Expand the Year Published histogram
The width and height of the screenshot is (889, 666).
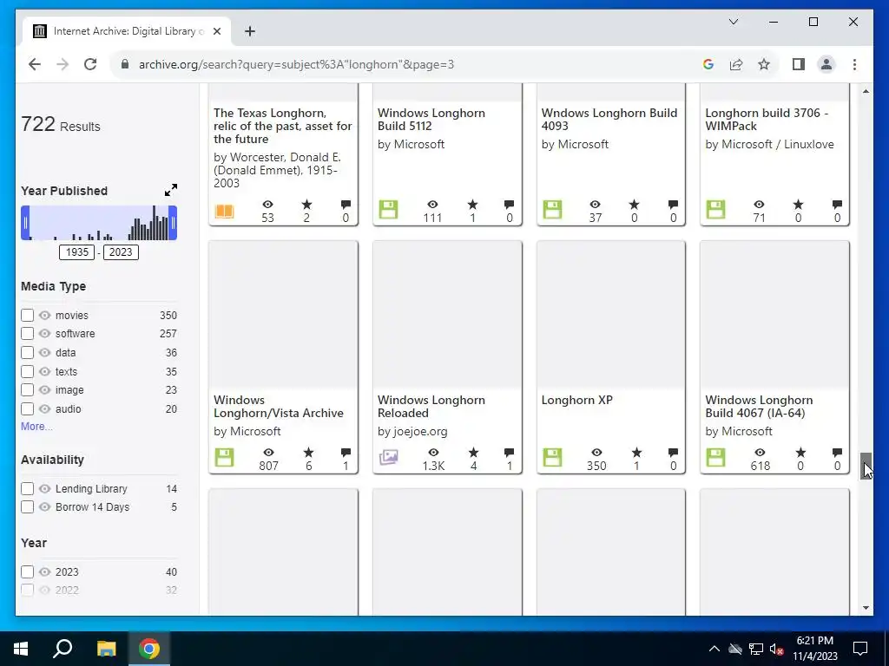pyautogui.click(x=171, y=190)
